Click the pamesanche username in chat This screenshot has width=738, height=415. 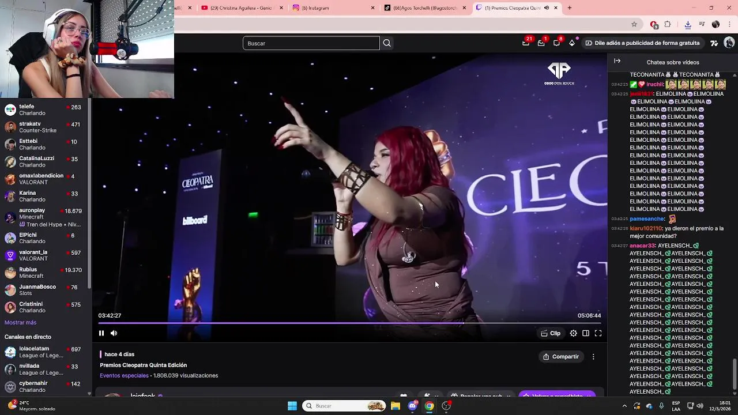647,219
